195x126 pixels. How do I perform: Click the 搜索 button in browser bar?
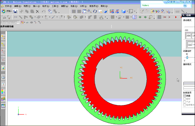click(171, 2)
